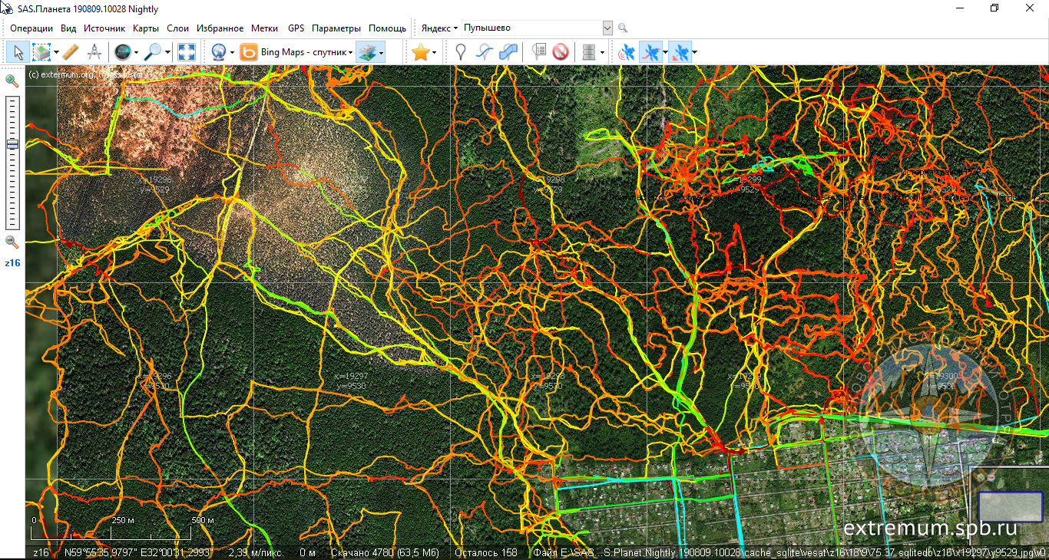Click the compass divider tool icon
This screenshot has width=1049, height=560.
[94, 52]
